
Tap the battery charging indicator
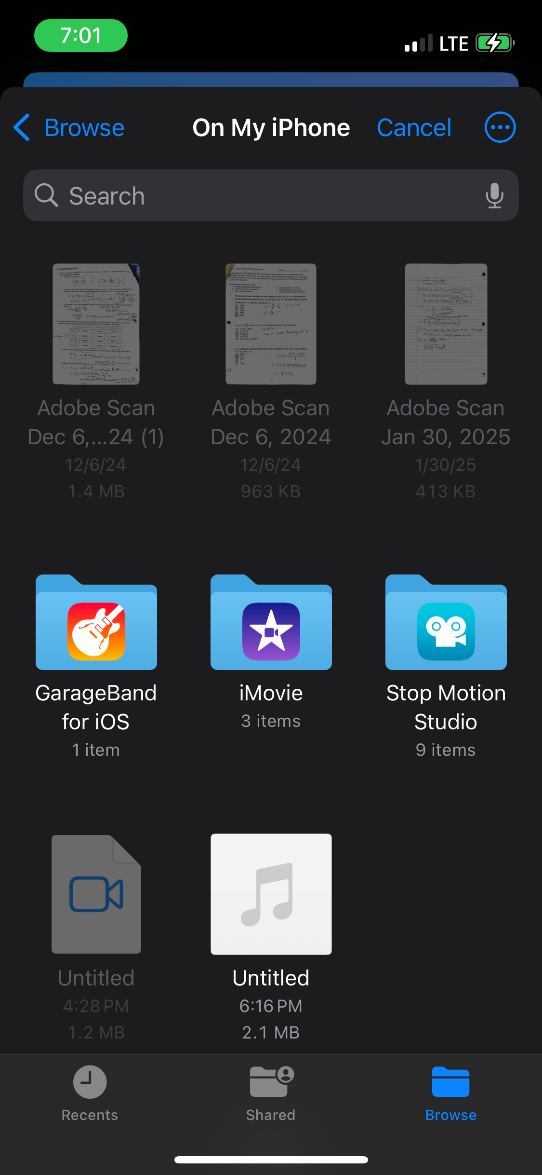coord(495,43)
